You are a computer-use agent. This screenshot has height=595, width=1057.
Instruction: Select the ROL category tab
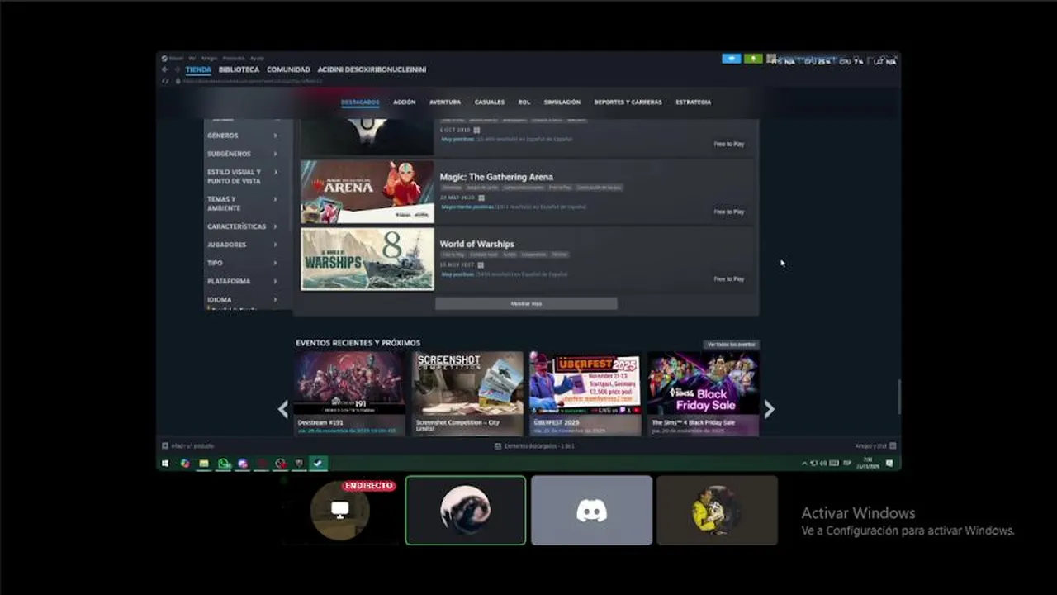point(524,102)
